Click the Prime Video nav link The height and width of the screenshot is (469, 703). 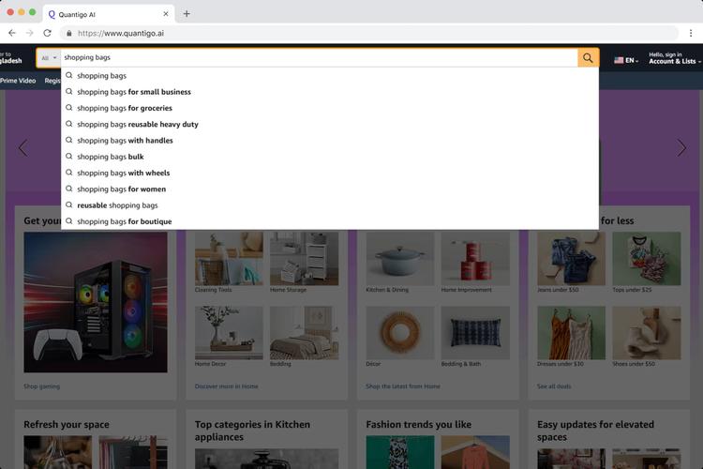click(18, 81)
